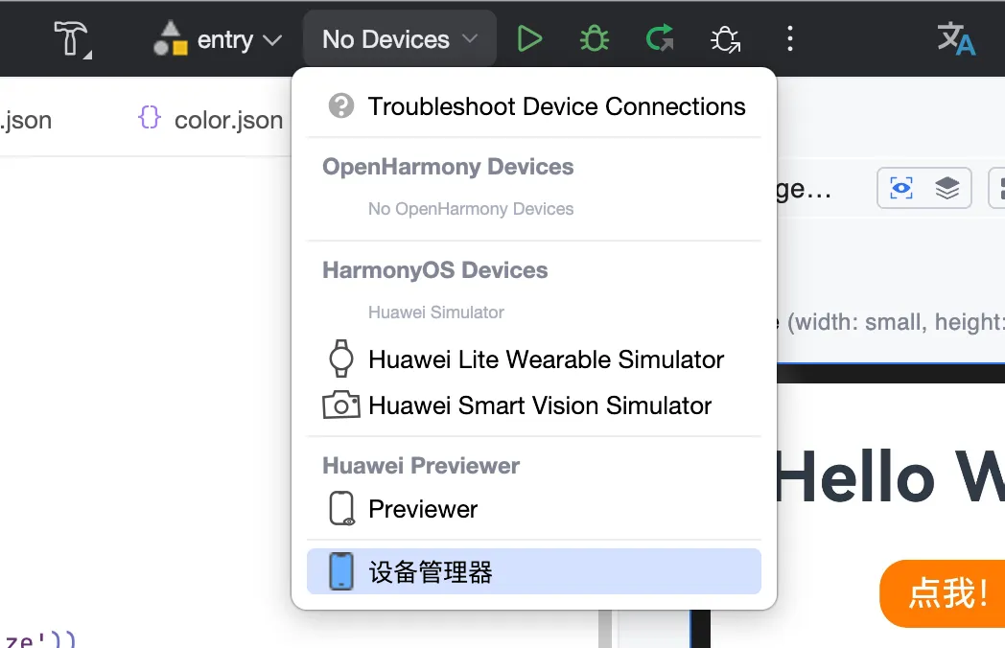Image resolution: width=1005 pixels, height=648 pixels.
Task: Click the attach debugger bug icon
Action: tap(726, 39)
